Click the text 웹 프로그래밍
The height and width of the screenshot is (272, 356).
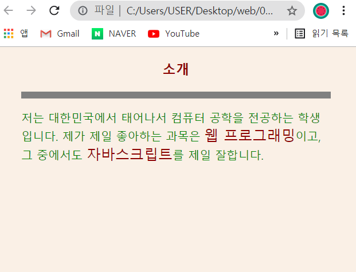click(x=249, y=135)
